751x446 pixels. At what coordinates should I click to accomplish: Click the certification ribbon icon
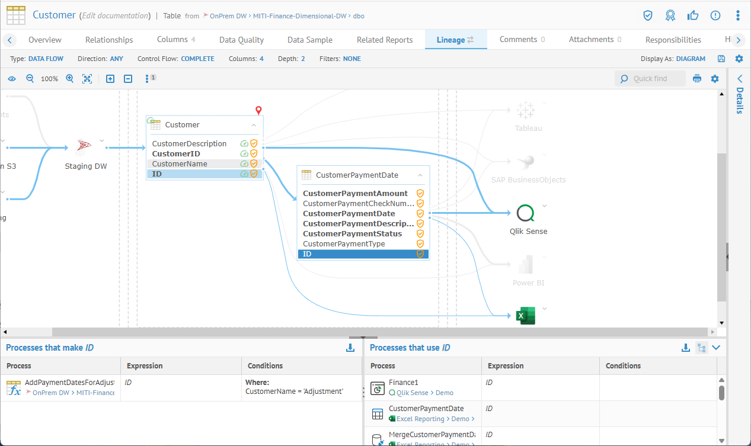670,15
